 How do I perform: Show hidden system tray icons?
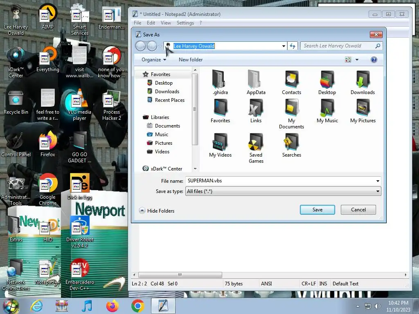358,306
